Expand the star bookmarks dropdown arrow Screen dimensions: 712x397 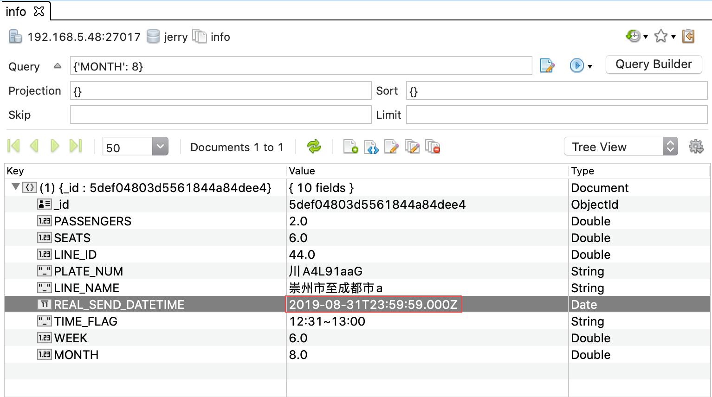coord(673,37)
